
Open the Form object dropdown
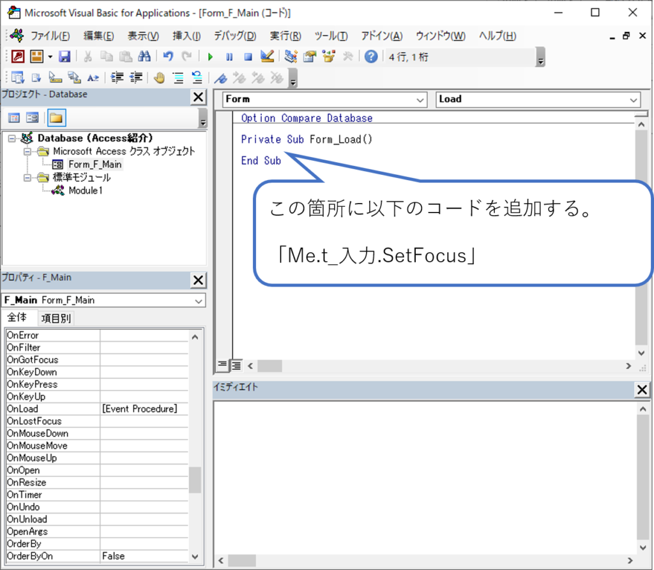pos(420,100)
